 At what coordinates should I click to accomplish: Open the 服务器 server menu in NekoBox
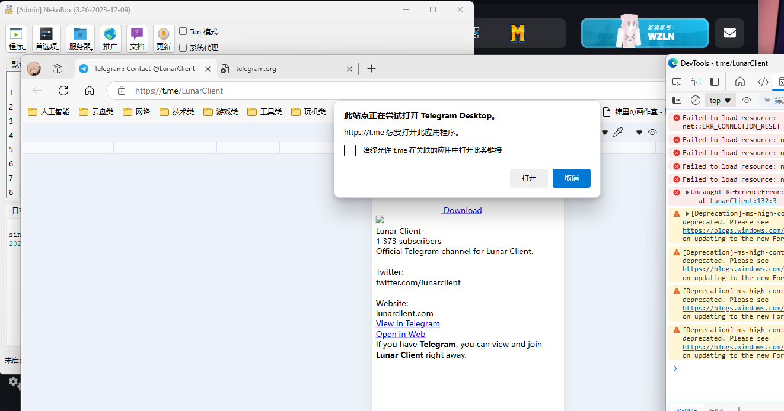80,39
